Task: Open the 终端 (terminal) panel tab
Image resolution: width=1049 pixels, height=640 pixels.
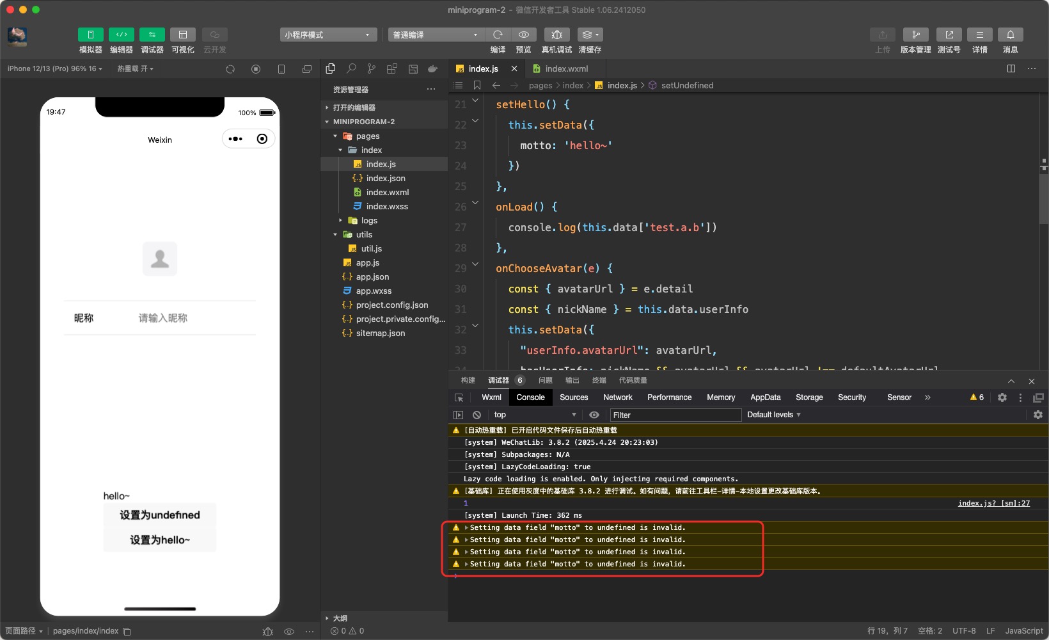Action: tap(599, 380)
